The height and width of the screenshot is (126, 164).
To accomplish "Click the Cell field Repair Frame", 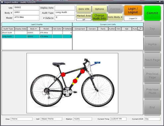I will 51,119.
